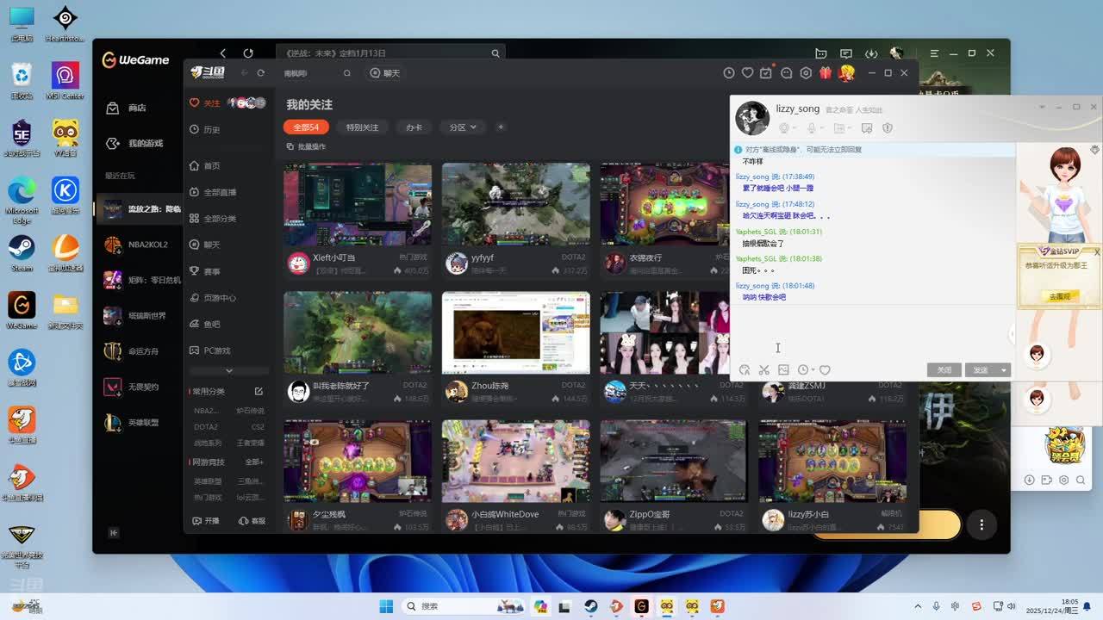Open 客服 customer service icon
1103x620 pixels.
[x=252, y=521]
